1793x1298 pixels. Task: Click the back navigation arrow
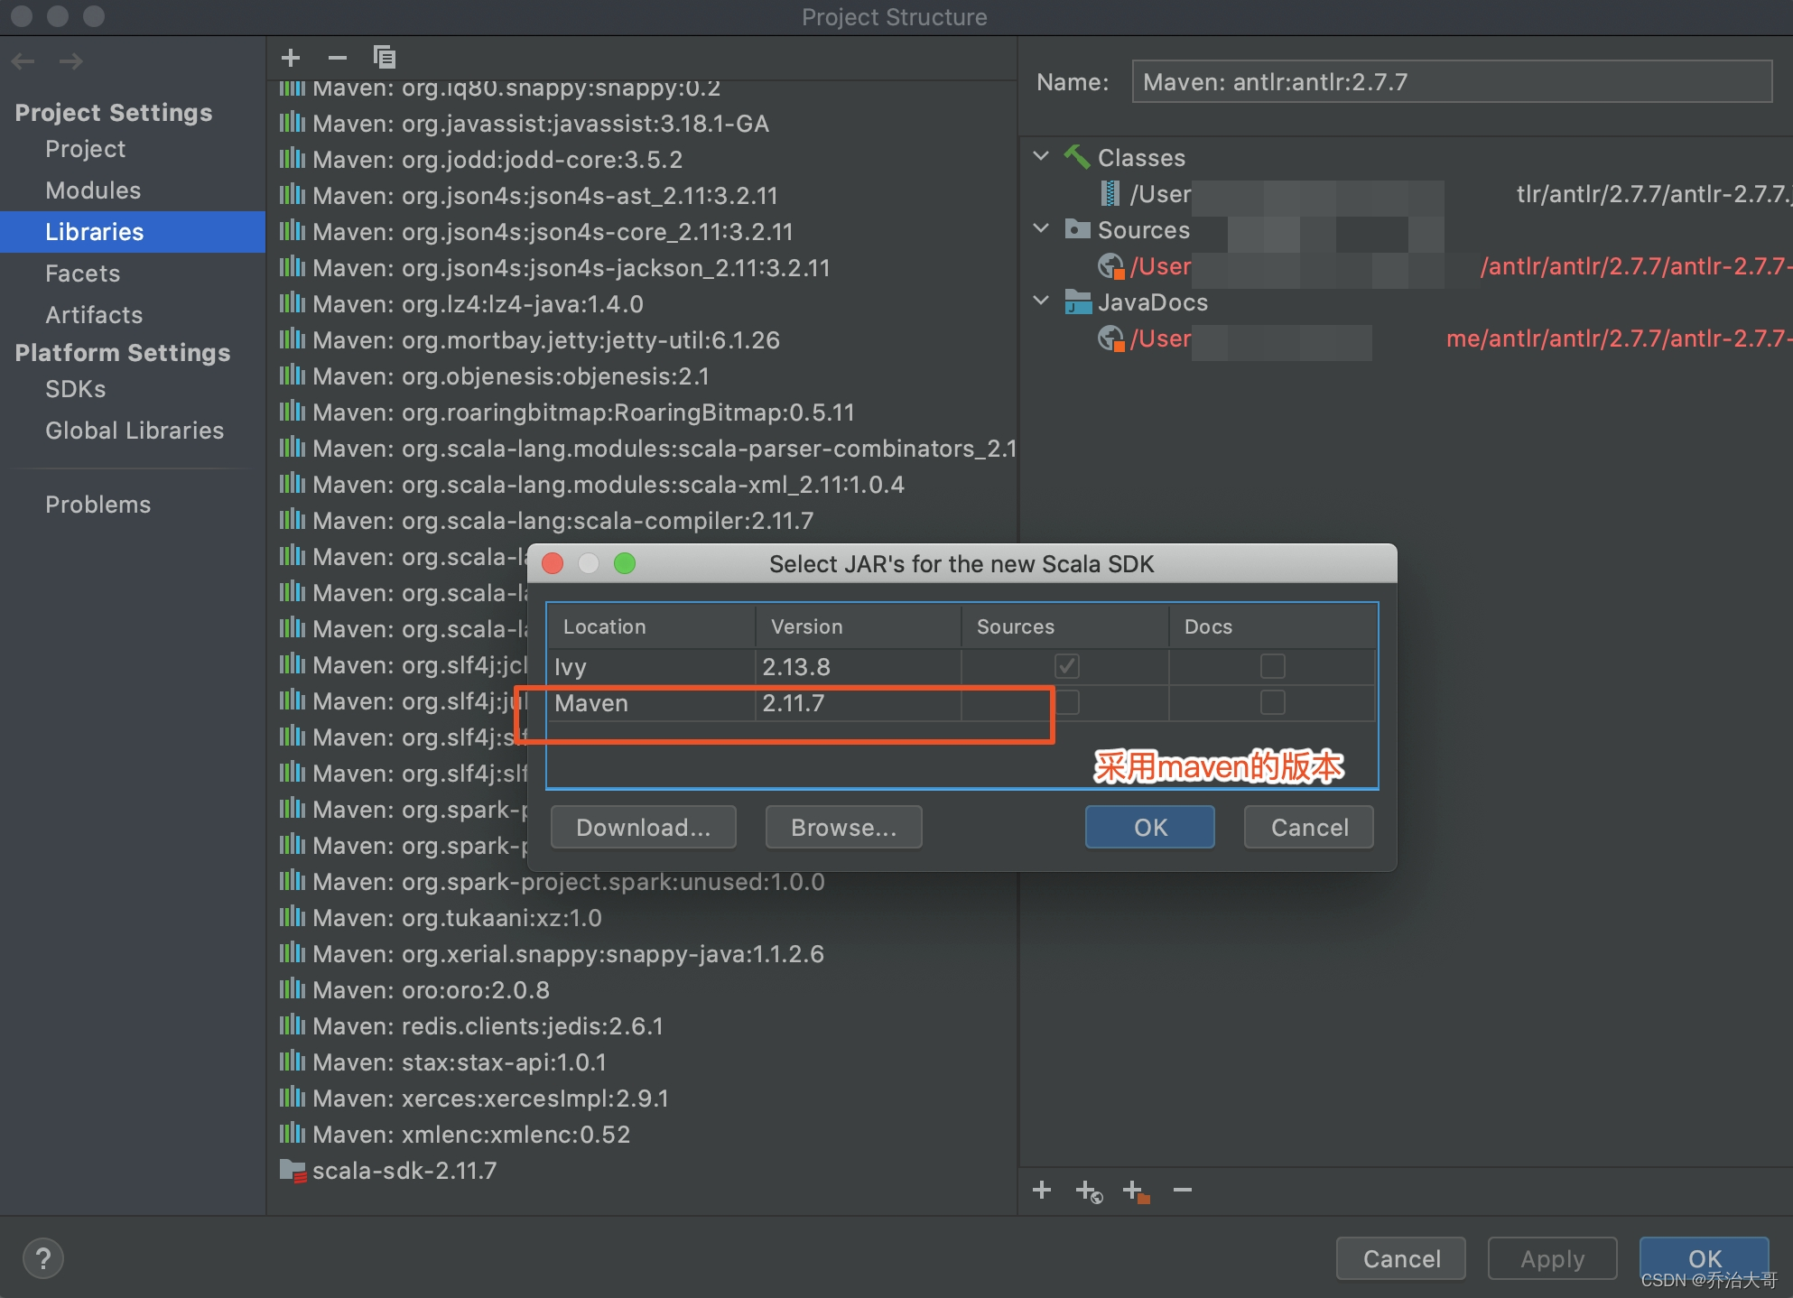[x=23, y=60]
